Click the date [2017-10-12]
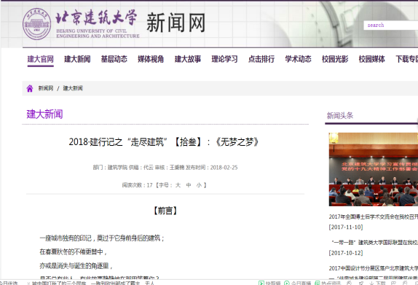The height and width of the screenshot is (285, 418). 346,253
